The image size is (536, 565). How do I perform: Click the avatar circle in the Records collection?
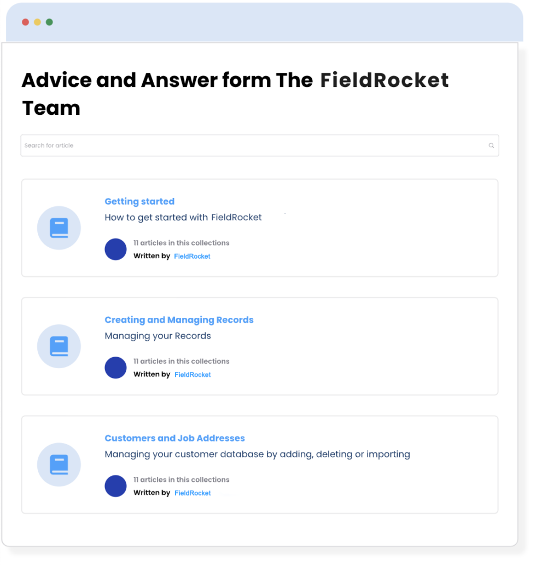pos(115,368)
